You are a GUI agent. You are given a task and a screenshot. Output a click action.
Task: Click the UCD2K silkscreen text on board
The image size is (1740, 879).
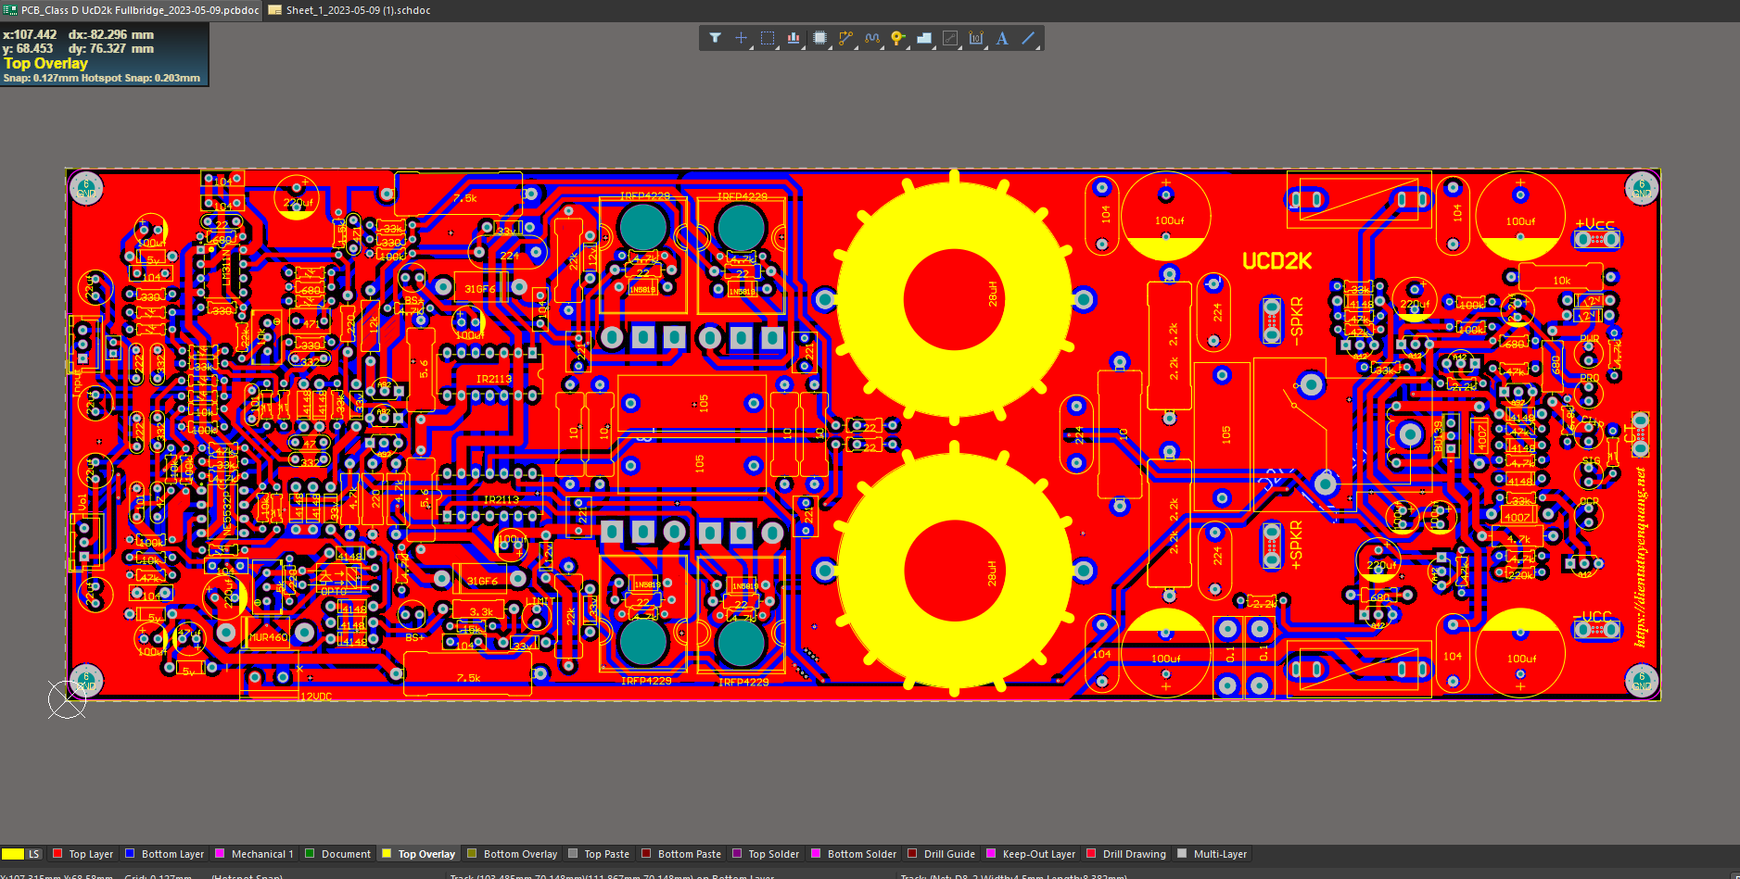coord(1276,261)
